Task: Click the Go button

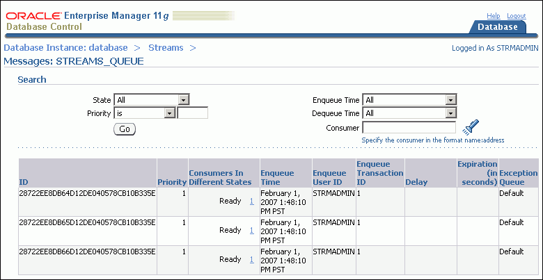Action: [x=125, y=129]
